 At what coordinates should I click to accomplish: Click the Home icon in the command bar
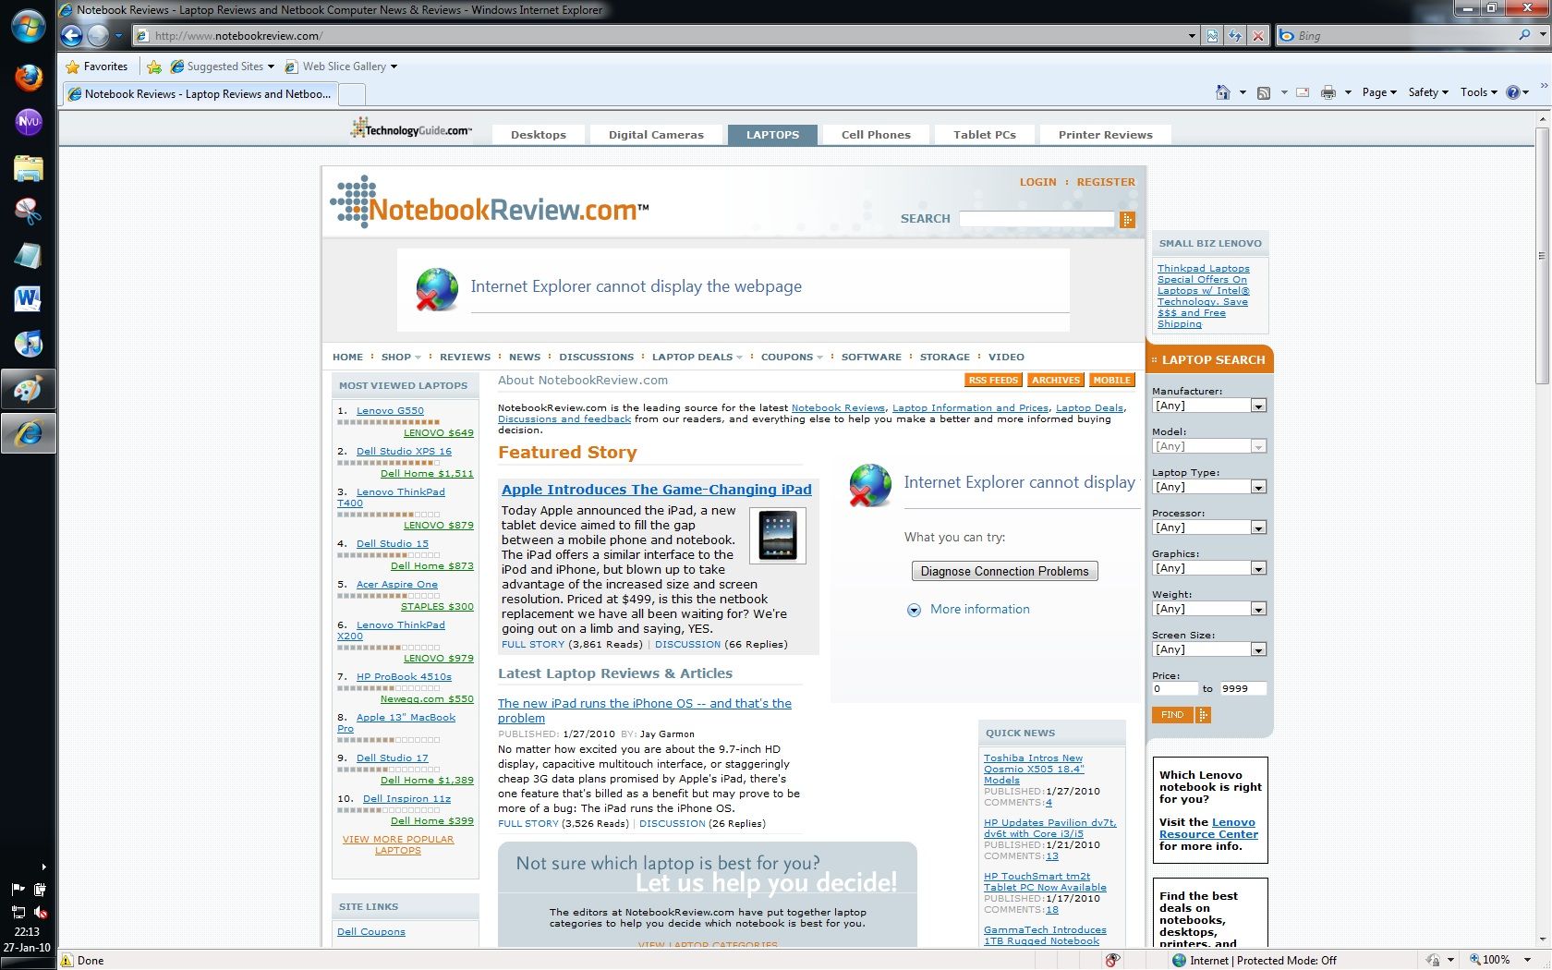point(1222,92)
